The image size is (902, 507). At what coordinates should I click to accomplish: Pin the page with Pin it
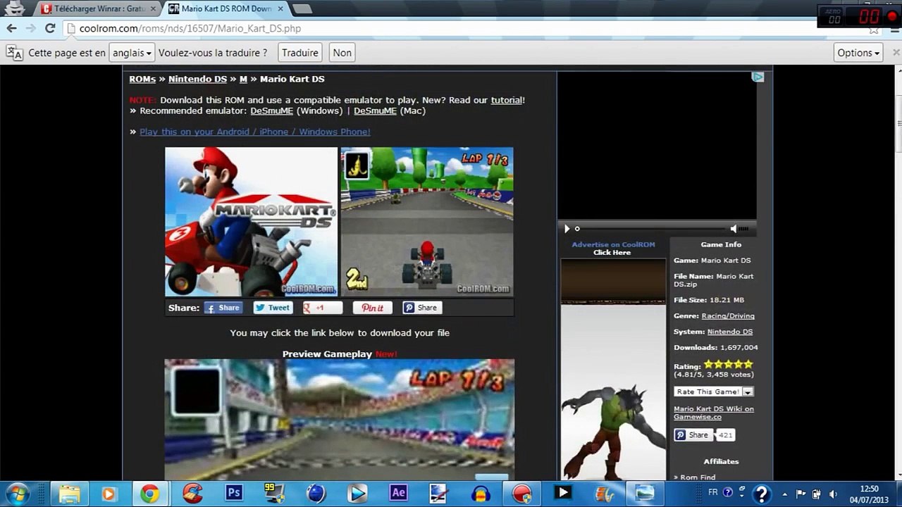click(372, 308)
